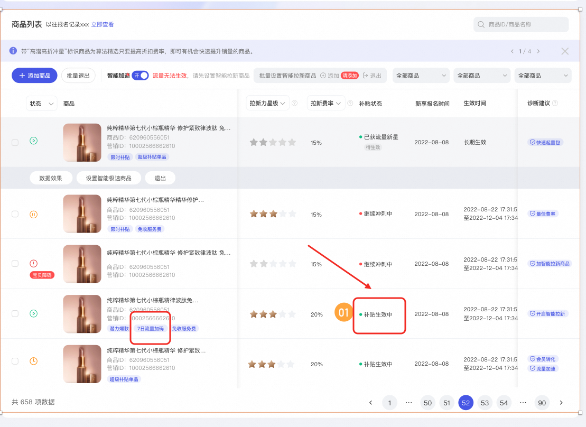Open help icon beside 拉新费率
This screenshot has width=586, height=427.
[x=350, y=103]
